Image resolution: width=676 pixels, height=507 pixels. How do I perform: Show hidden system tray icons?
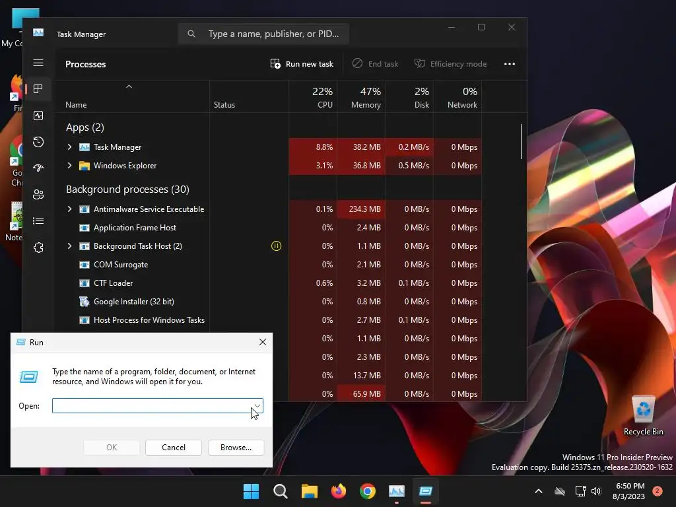(539, 491)
